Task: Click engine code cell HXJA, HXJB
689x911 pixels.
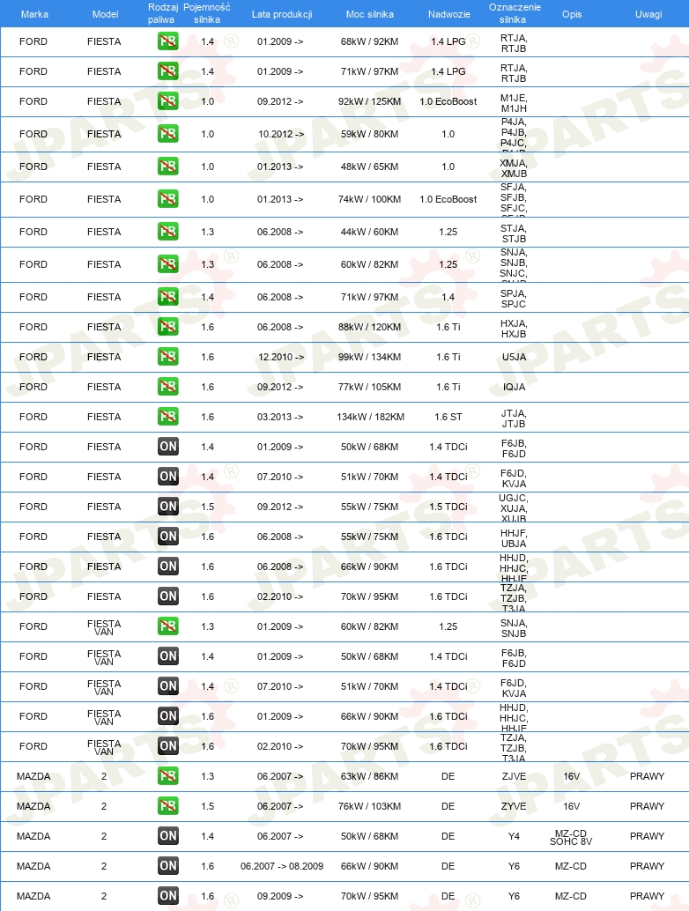Action: pyautogui.click(x=514, y=329)
